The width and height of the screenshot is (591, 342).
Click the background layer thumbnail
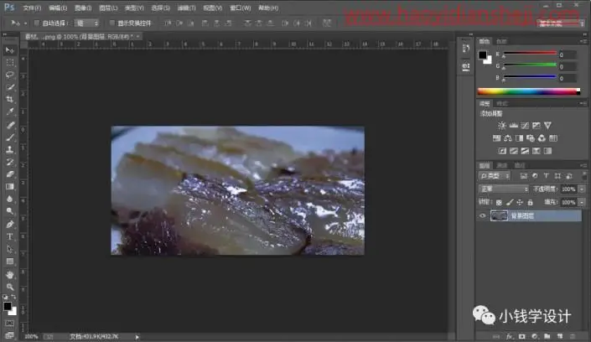499,216
